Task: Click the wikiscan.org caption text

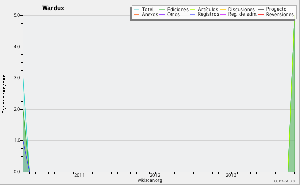Action: (150, 180)
